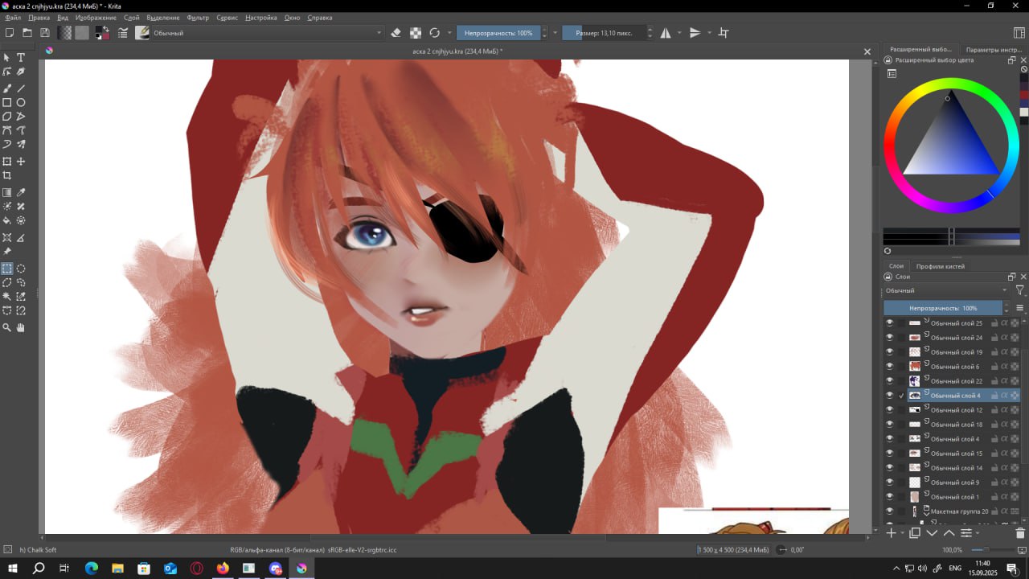Image resolution: width=1029 pixels, height=579 pixels.
Task: Toggle horizontal mirror painting
Action: 666,33
